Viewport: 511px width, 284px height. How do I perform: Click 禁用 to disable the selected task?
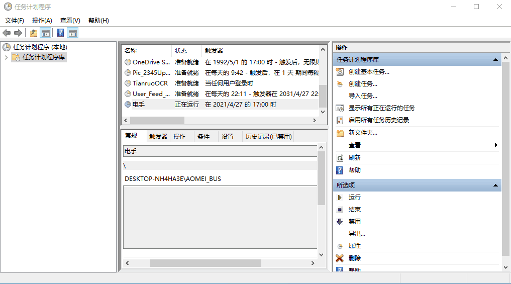pyautogui.click(x=354, y=222)
